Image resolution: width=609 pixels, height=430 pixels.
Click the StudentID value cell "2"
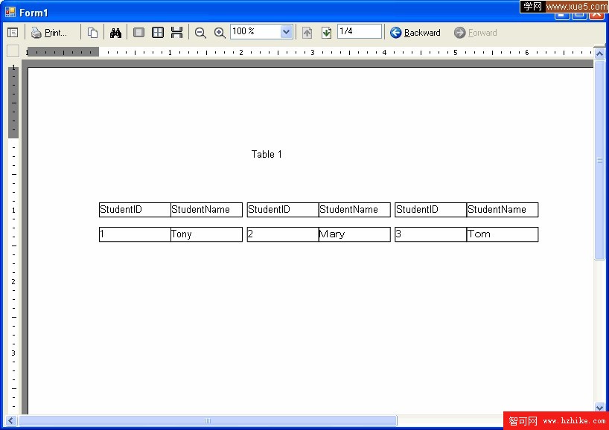[283, 234]
